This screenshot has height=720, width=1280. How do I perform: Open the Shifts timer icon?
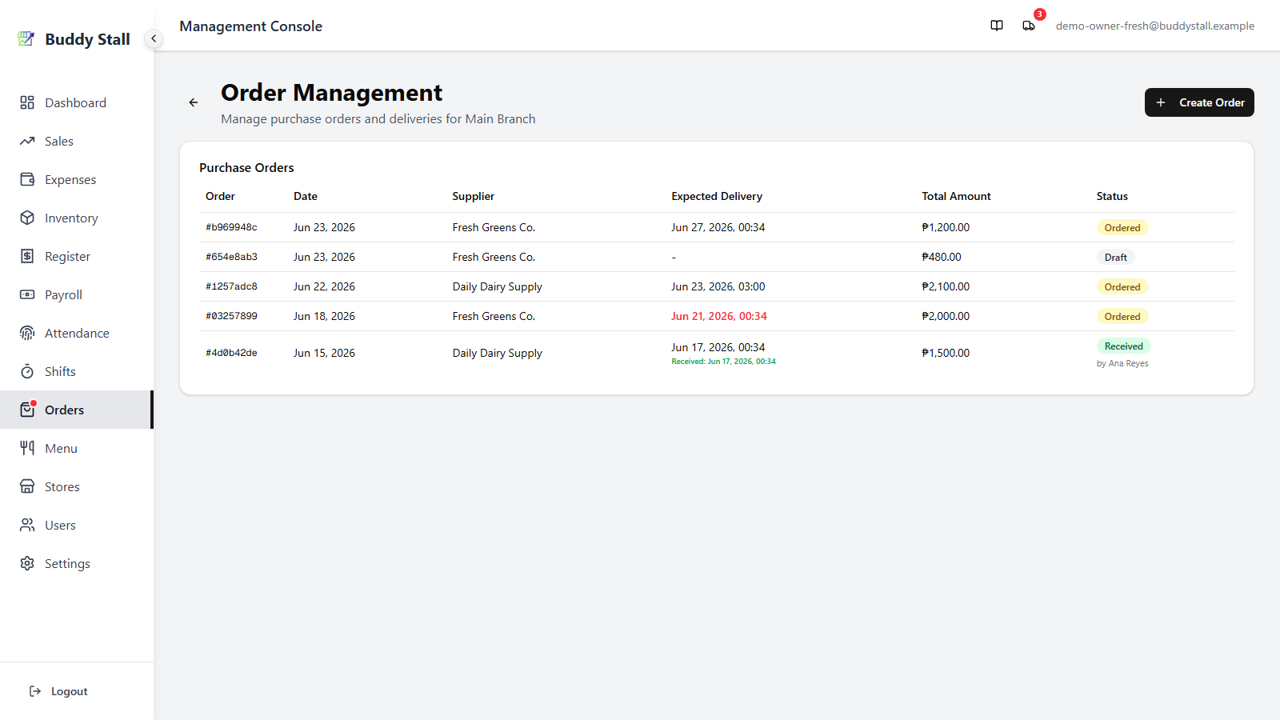(27, 371)
